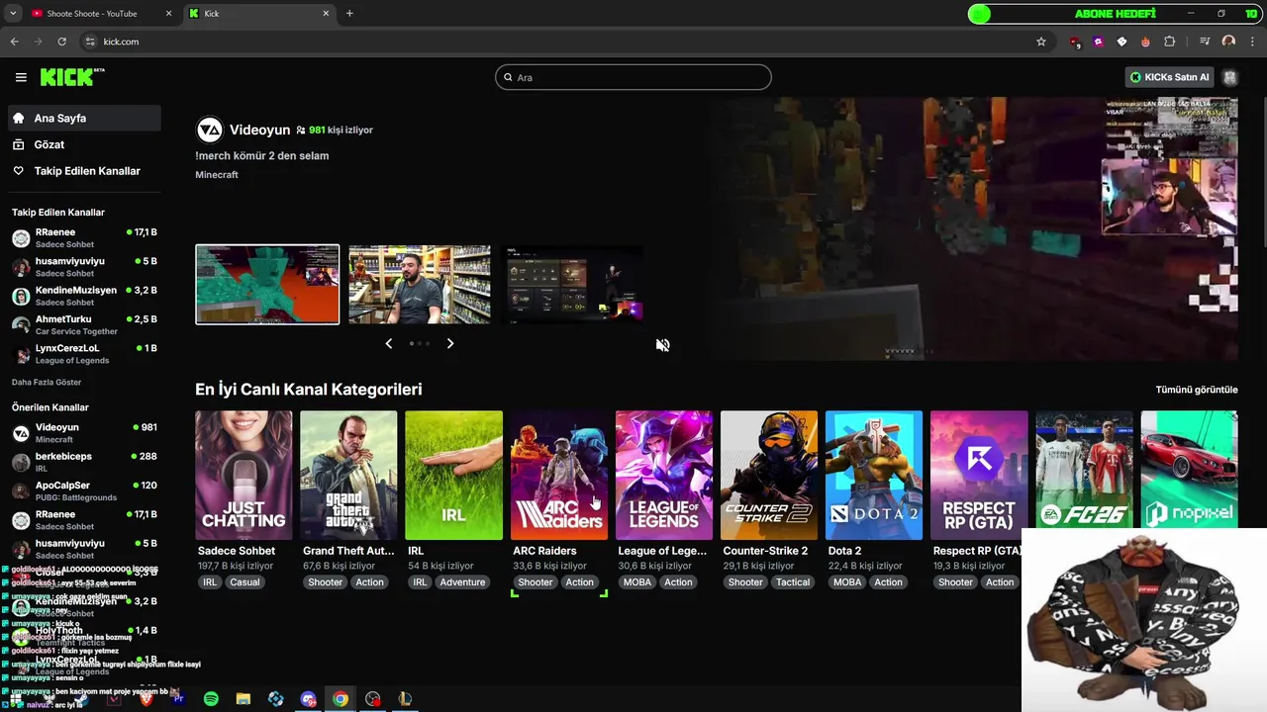Click the Chrome taskbar icon
1267x712 pixels.
(x=341, y=699)
